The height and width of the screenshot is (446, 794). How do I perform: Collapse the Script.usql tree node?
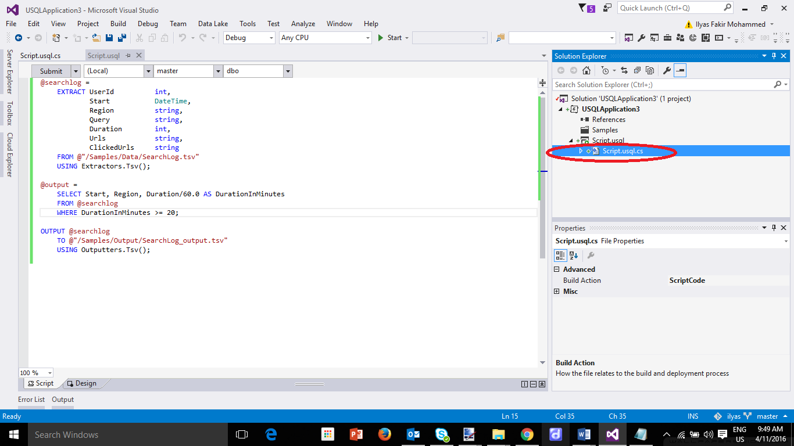(x=571, y=141)
